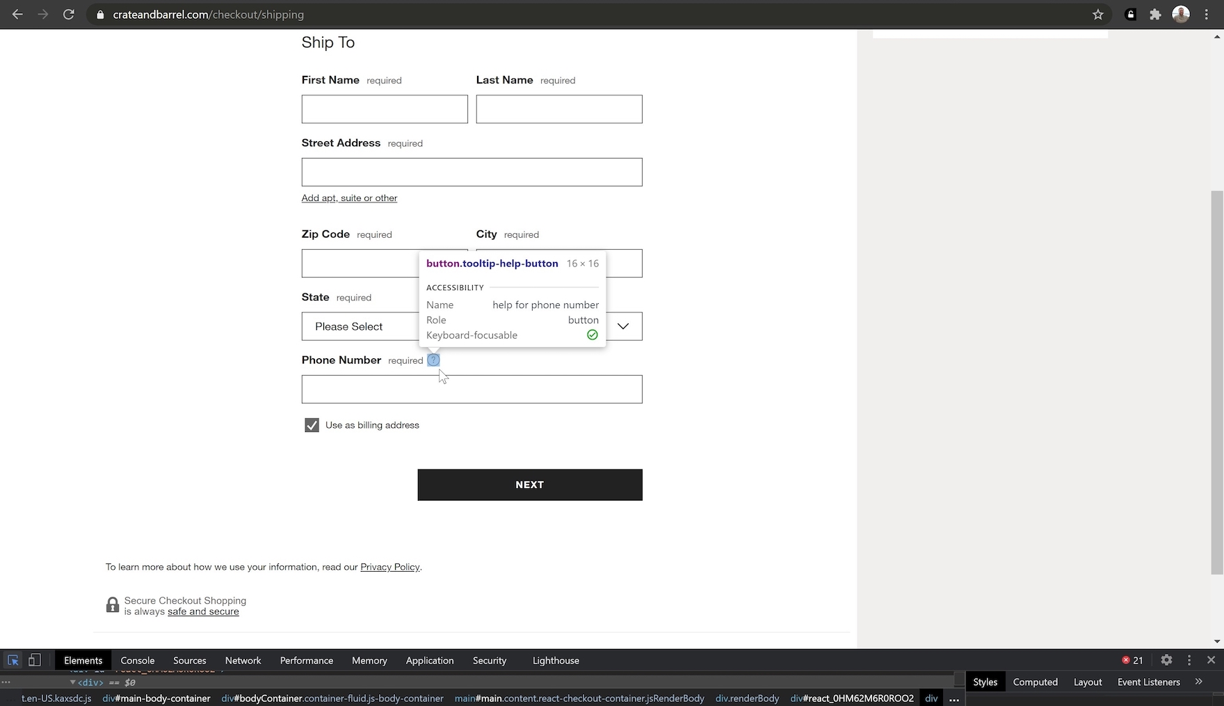Viewport: 1224px width, 706px height.
Task: Open the browser extensions puzzle icon
Action: (x=1155, y=15)
